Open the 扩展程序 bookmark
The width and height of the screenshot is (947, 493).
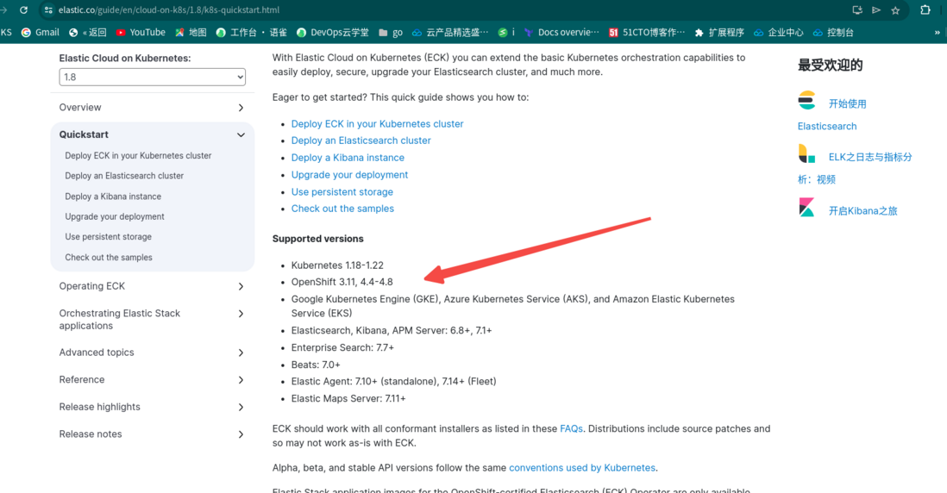tap(719, 33)
